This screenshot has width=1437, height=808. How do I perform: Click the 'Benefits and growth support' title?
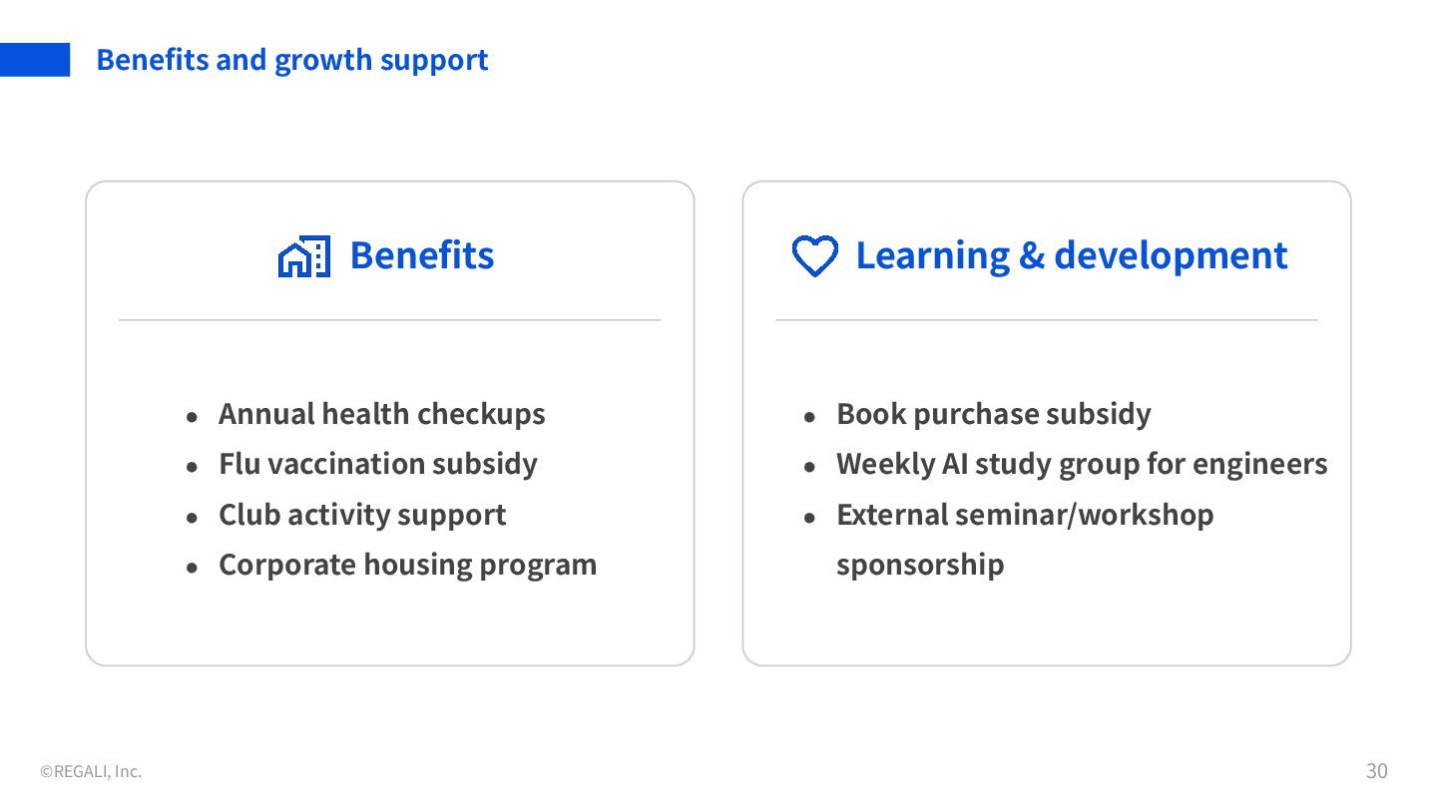tap(291, 60)
